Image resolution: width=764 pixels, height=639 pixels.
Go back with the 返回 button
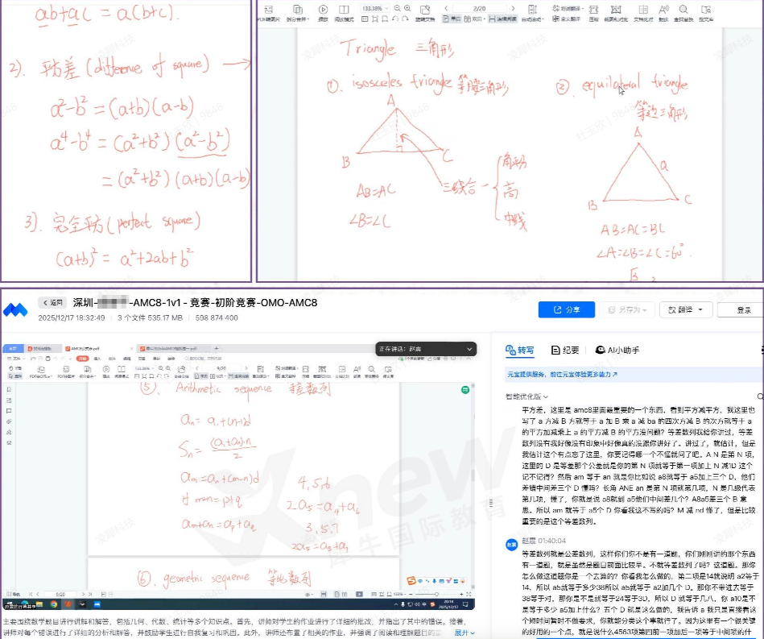[x=52, y=303]
